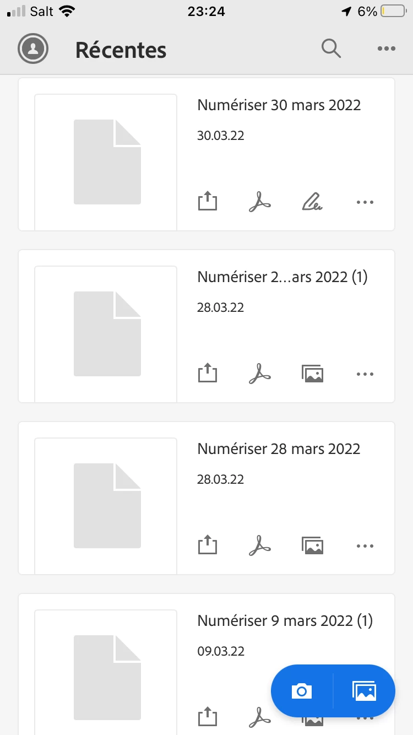Share the Numériser 28 mars 2022 scan
The width and height of the screenshot is (413, 735).
pos(208,545)
